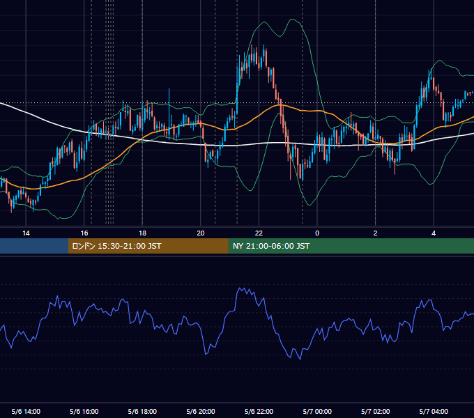Click the 5/7 00:00 timestamp label
The image size is (474, 418).
[317, 411]
